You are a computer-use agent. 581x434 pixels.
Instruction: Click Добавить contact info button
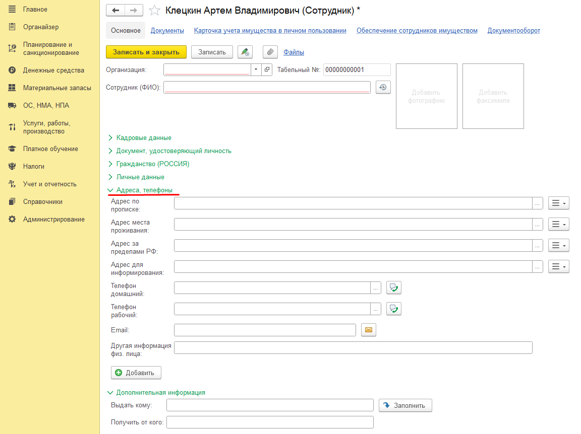coord(136,373)
